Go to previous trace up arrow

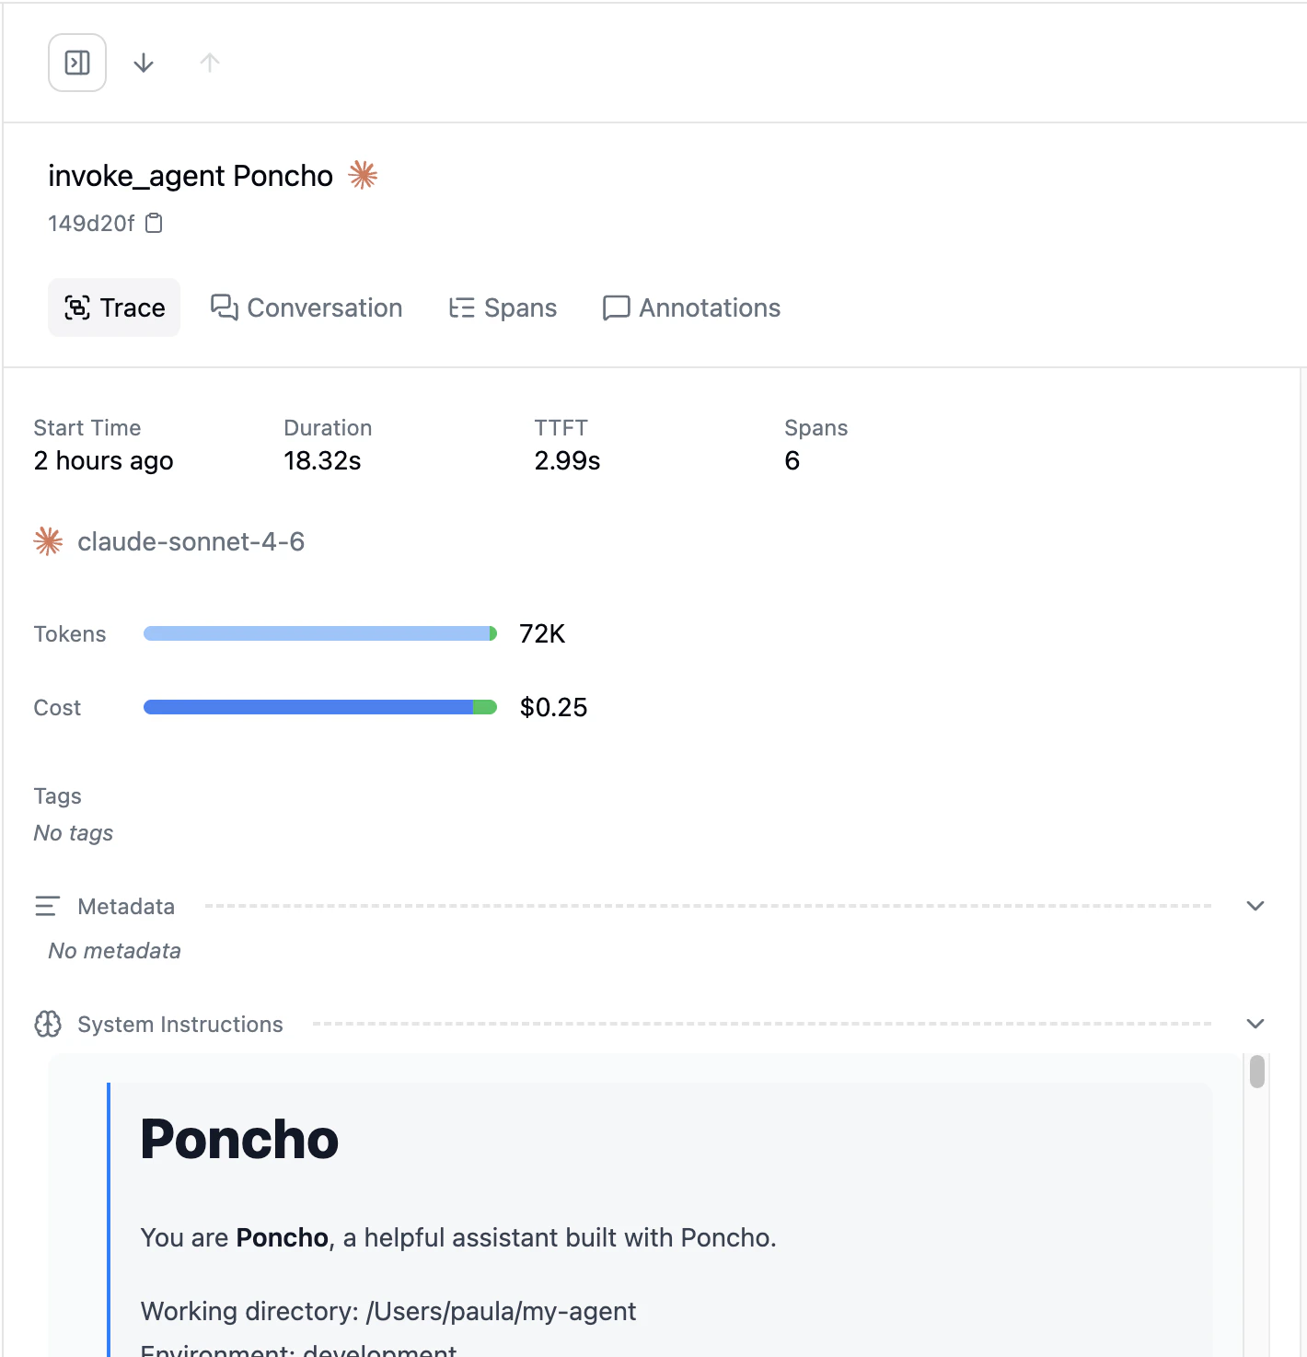coord(210,63)
